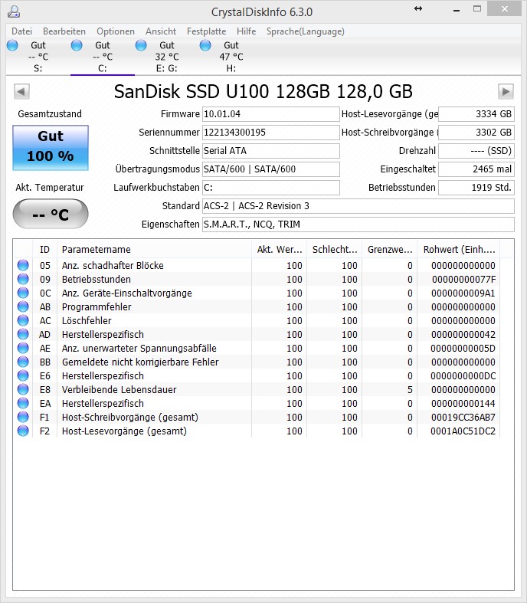527x603 pixels.
Task: Click the SanDisk SSD U100 128GB title
Action: 263,91
